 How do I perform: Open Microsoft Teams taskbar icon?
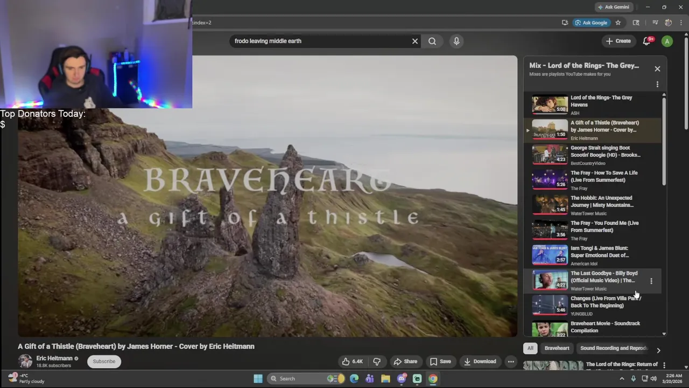coord(370,378)
